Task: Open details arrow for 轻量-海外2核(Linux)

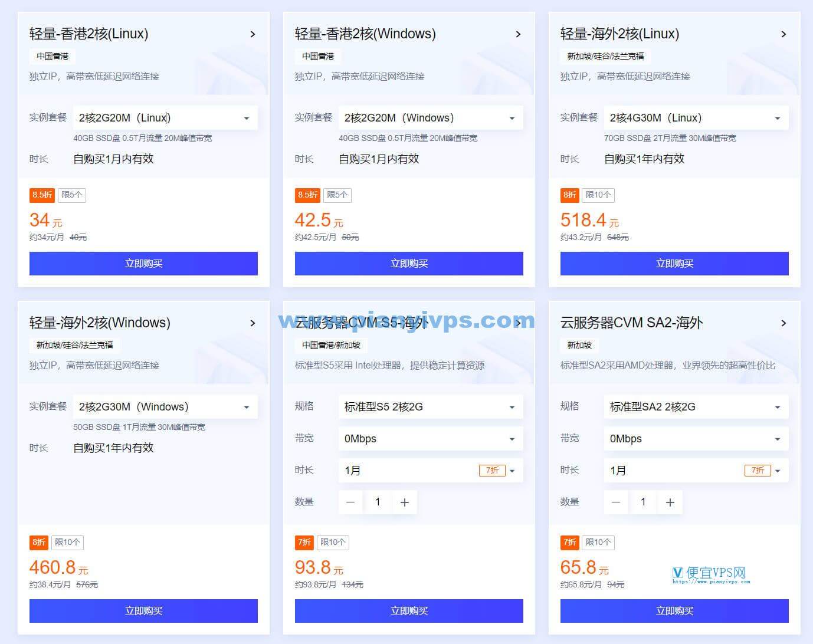Action: click(x=784, y=34)
